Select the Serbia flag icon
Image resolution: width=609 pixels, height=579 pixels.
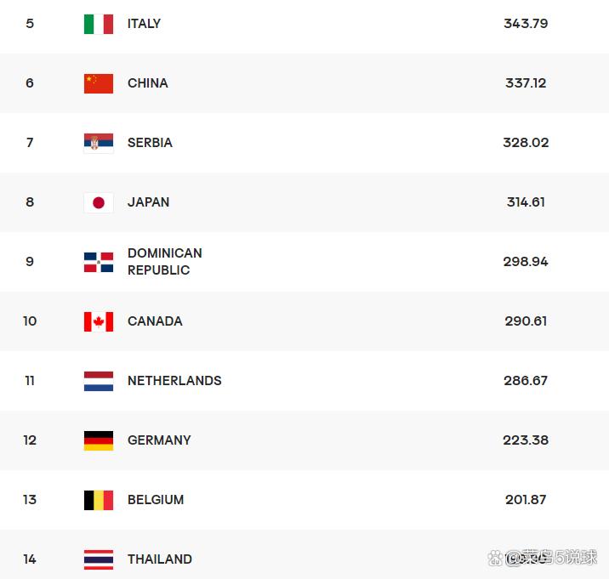tap(99, 144)
